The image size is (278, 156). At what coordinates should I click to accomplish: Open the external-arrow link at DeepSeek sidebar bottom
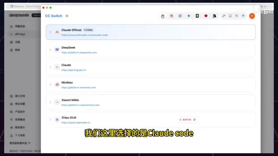(x=20, y=143)
